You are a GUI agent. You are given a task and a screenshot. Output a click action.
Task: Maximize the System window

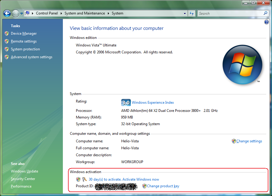pyautogui.click(x=253, y=3)
